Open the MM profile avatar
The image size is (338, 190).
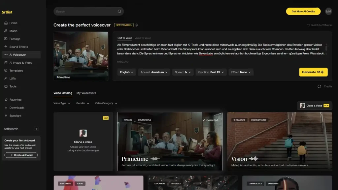point(328,12)
